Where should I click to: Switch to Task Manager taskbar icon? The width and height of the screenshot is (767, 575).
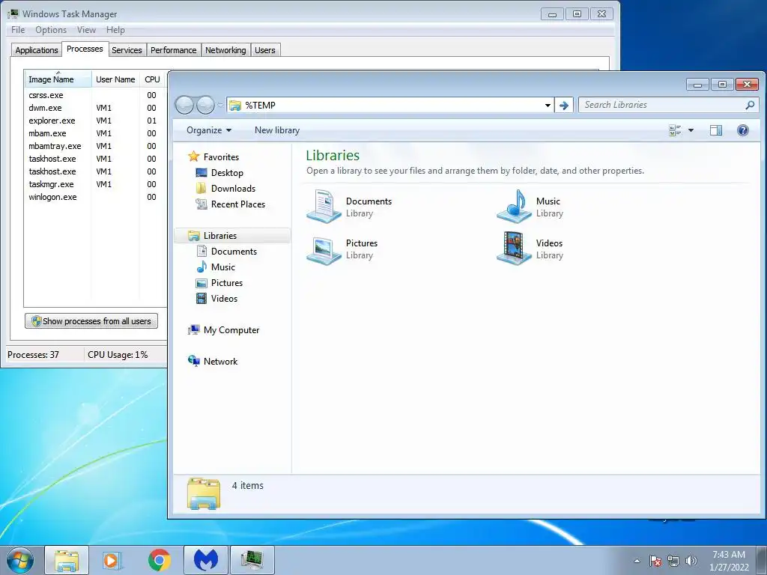click(252, 560)
